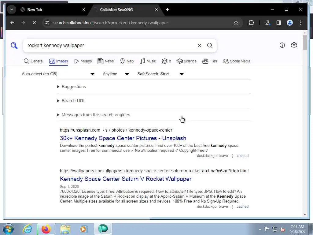Open the SafeSearch: Strict dropdown
The image size is (313, 235).
(x=160, y=74)
